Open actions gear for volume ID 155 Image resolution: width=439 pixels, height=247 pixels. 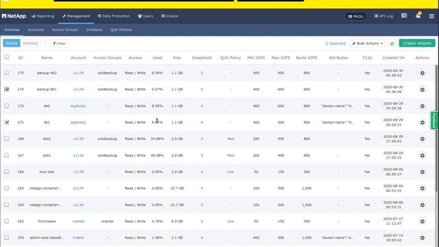(423, 238)
